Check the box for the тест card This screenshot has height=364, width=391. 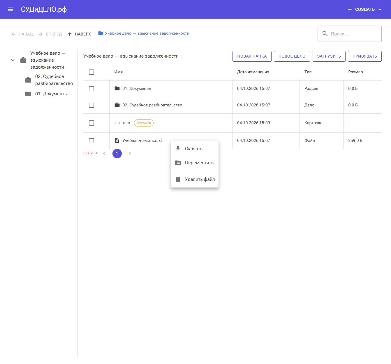point(91,123)
